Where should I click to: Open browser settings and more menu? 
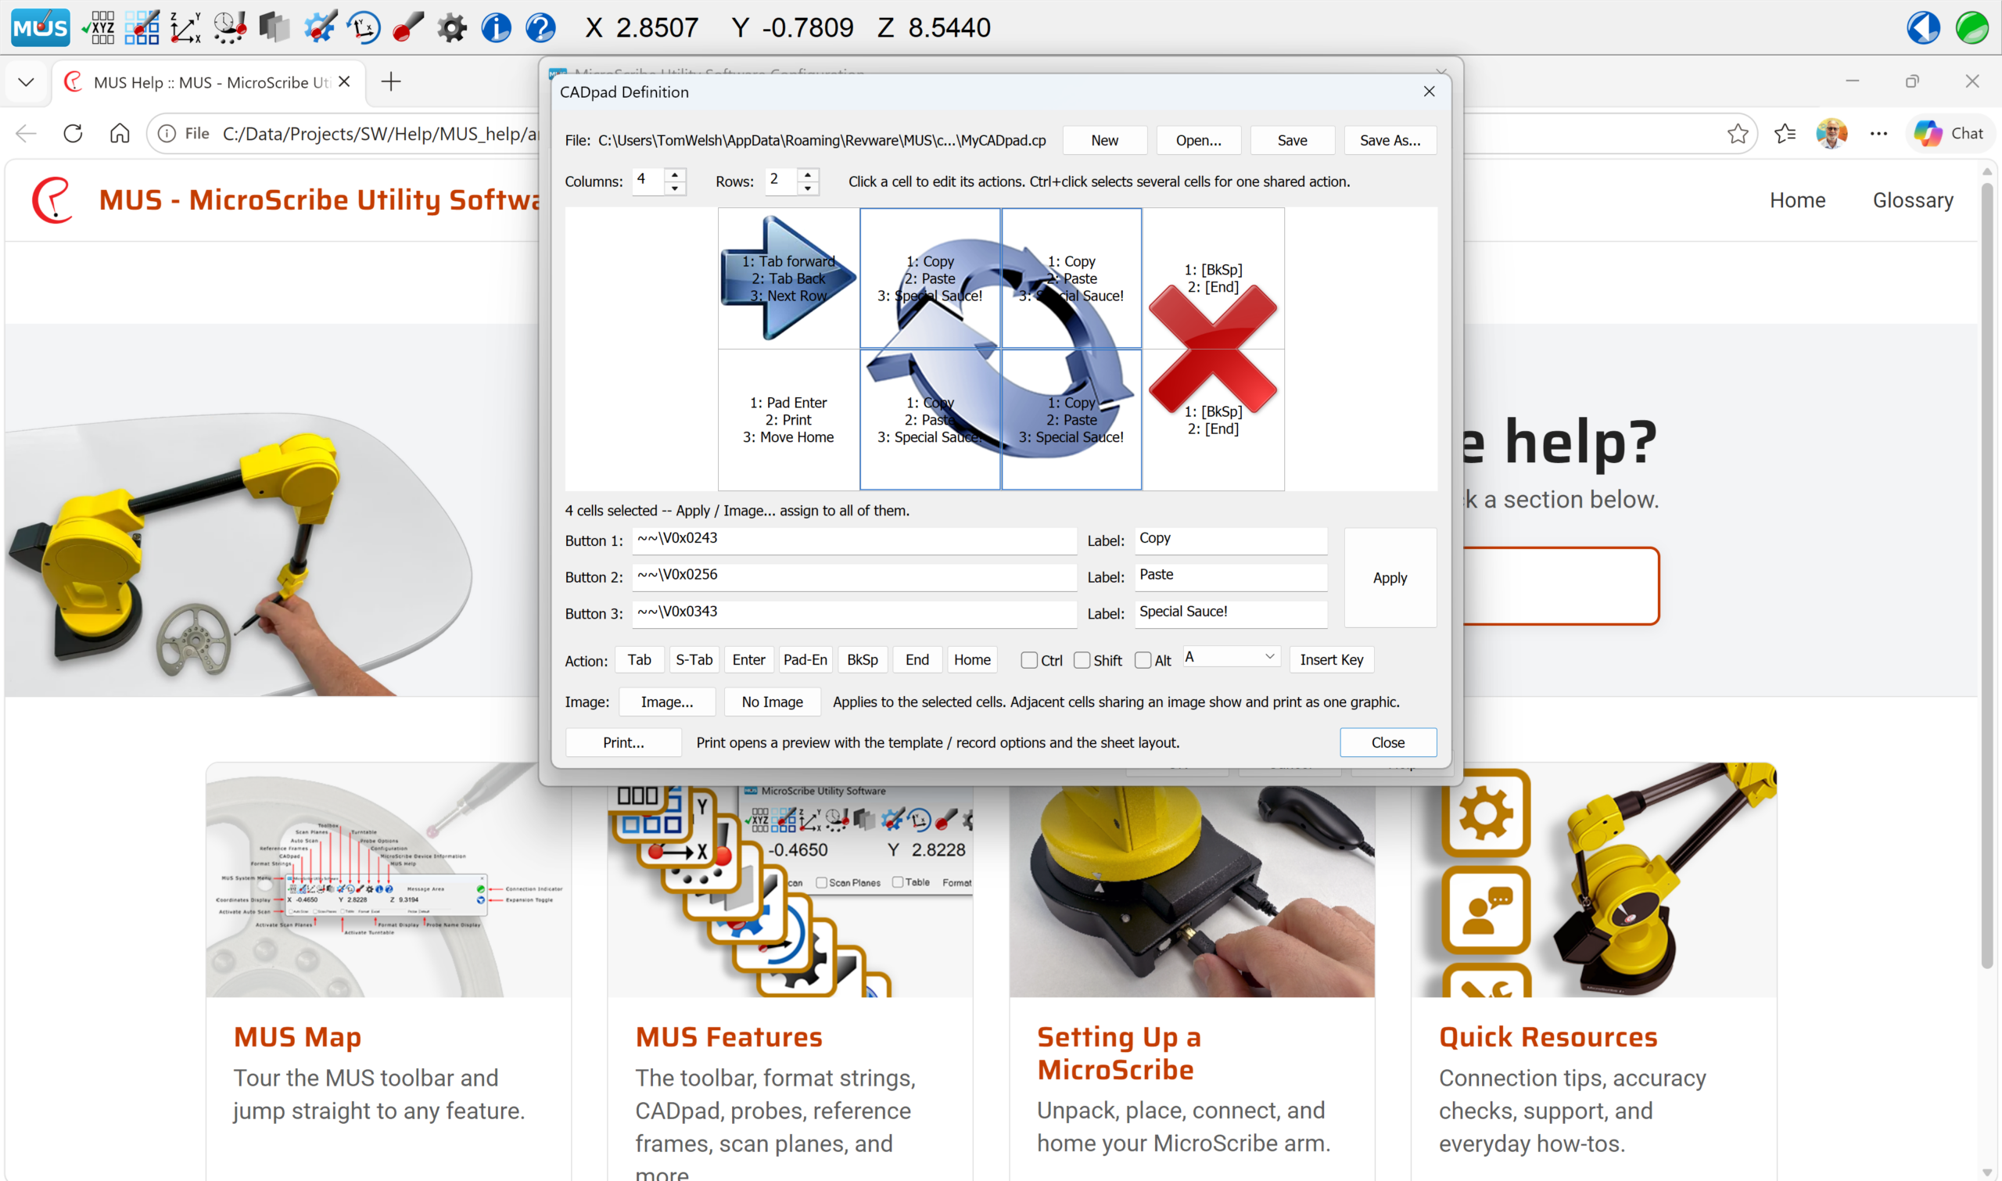(x=1878, y=133)
